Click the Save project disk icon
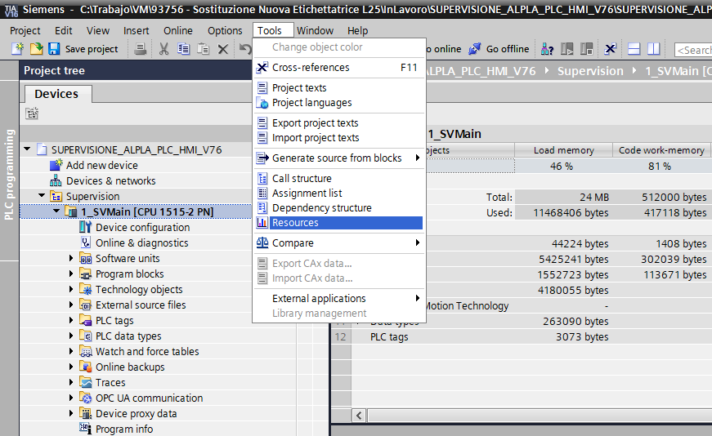Screen dimensions: 712x436 54,48
